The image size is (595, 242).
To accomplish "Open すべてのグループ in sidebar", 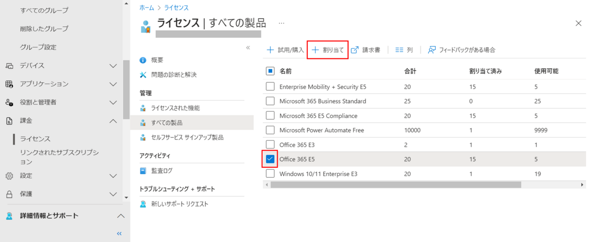I will point(44,10).
